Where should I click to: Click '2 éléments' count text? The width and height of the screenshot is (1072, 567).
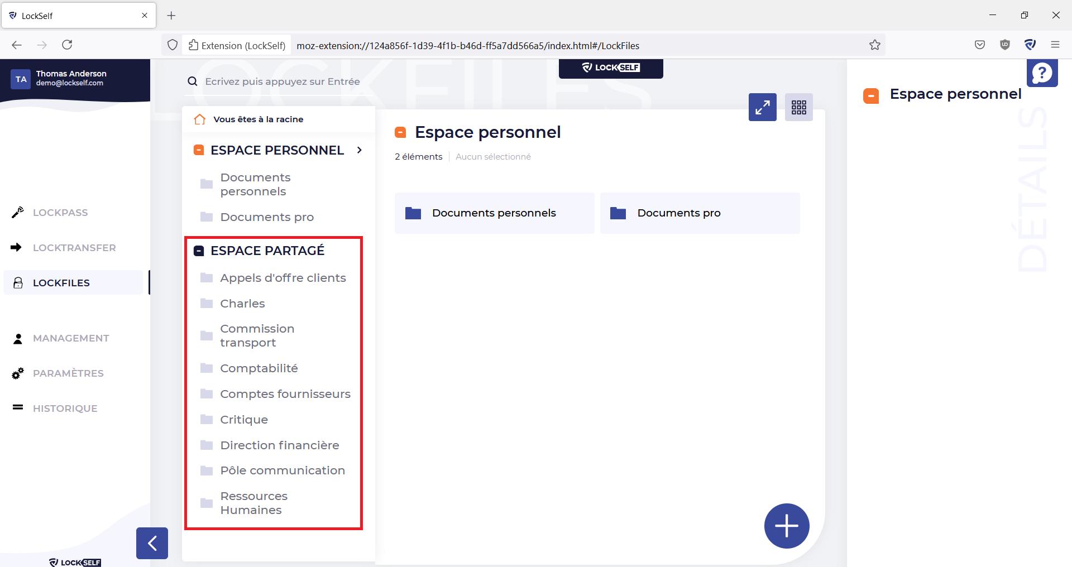pos(419,157)
